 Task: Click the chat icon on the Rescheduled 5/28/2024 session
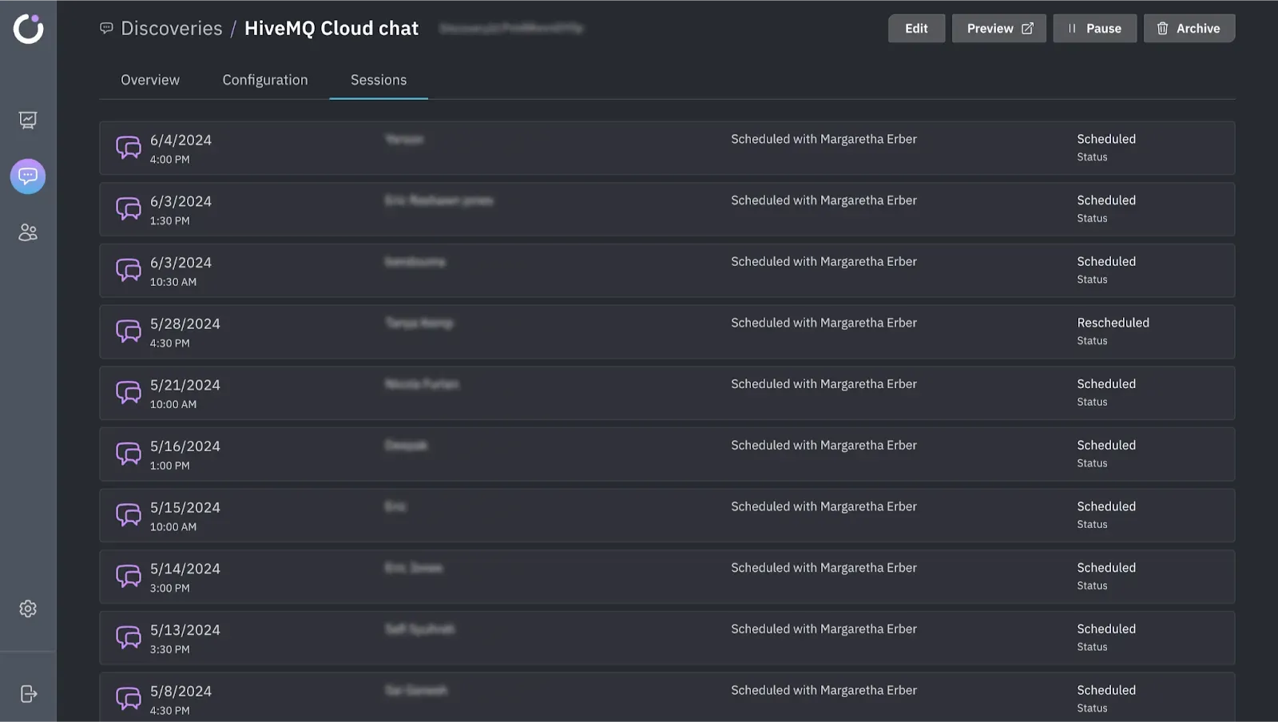point(128,331)
